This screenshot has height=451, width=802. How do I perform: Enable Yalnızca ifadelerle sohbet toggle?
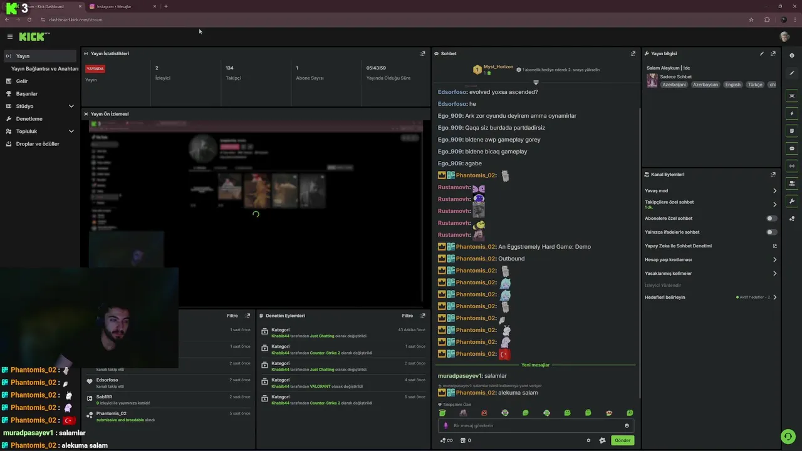(x=772, y=232)
